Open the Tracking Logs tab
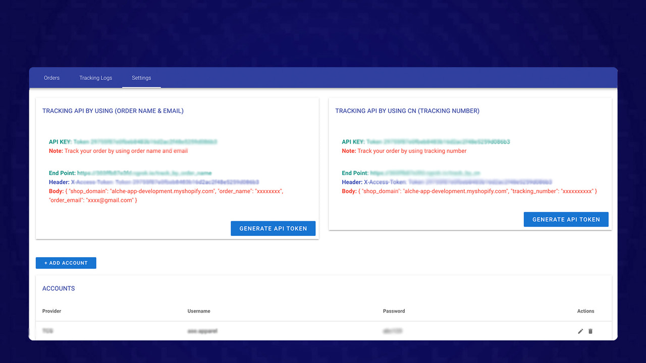This screenshot has height=363, width=646. click(95, 78)
